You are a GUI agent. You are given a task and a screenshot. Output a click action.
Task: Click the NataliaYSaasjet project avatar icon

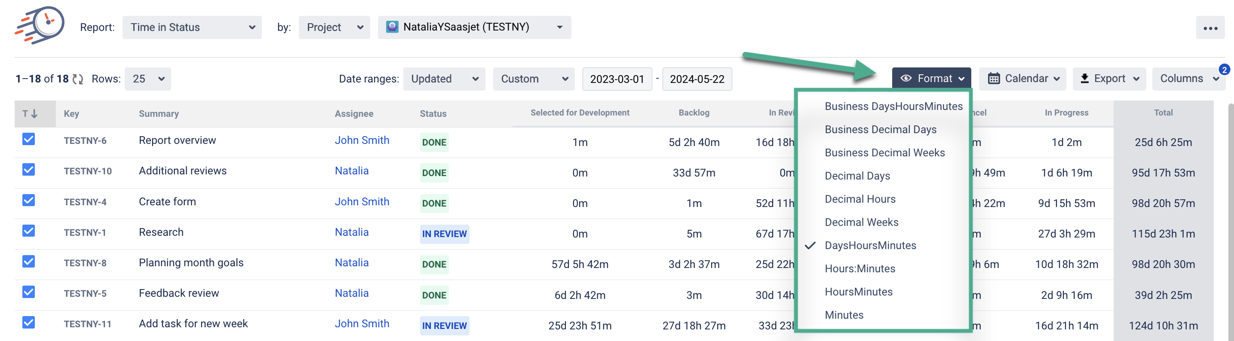point(392,27)
